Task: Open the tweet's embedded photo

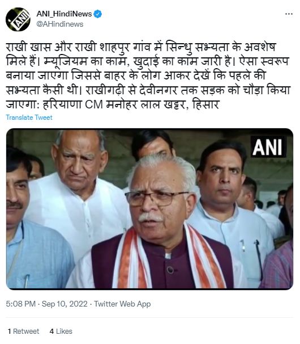Action: 149,208
